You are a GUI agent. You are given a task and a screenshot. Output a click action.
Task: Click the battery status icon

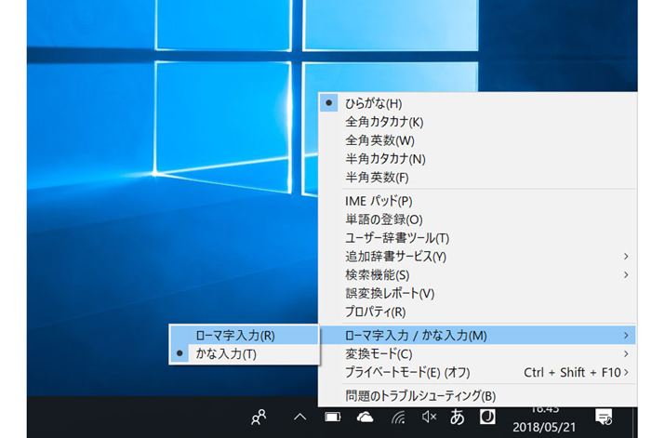tap(332, 418)
